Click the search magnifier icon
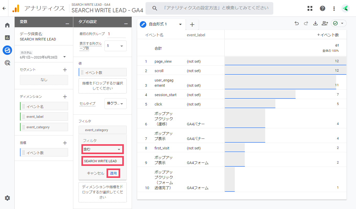 (155, 8)
